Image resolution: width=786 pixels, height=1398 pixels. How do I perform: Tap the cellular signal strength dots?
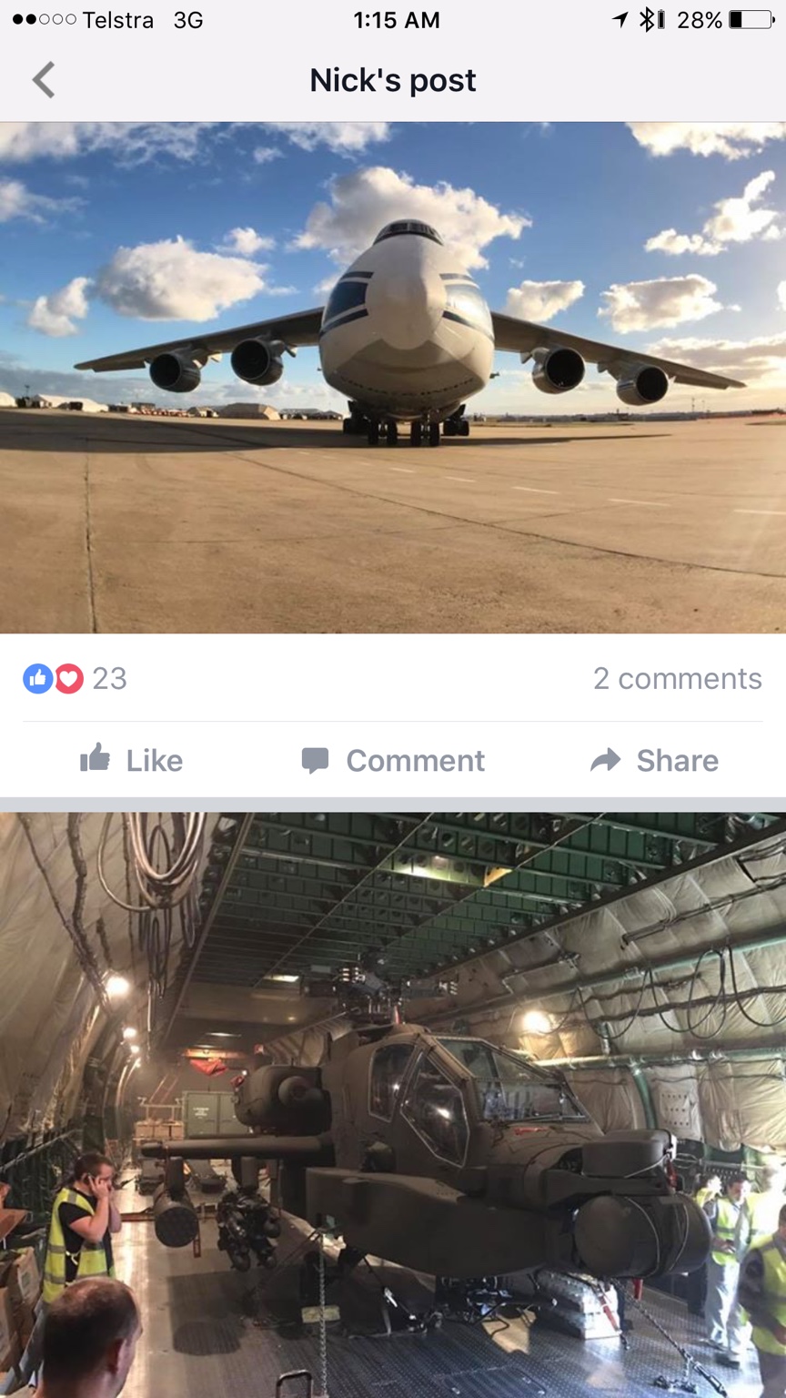pos(44,20)
